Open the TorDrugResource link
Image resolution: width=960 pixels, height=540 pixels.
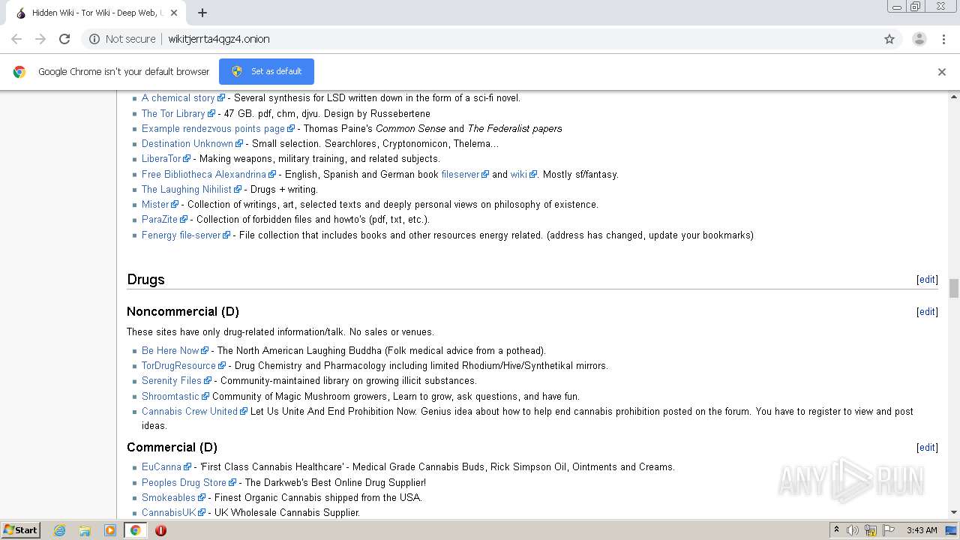178,365
